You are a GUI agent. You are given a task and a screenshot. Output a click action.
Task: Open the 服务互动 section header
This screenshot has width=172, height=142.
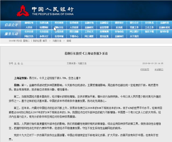(x=11, y=34)
